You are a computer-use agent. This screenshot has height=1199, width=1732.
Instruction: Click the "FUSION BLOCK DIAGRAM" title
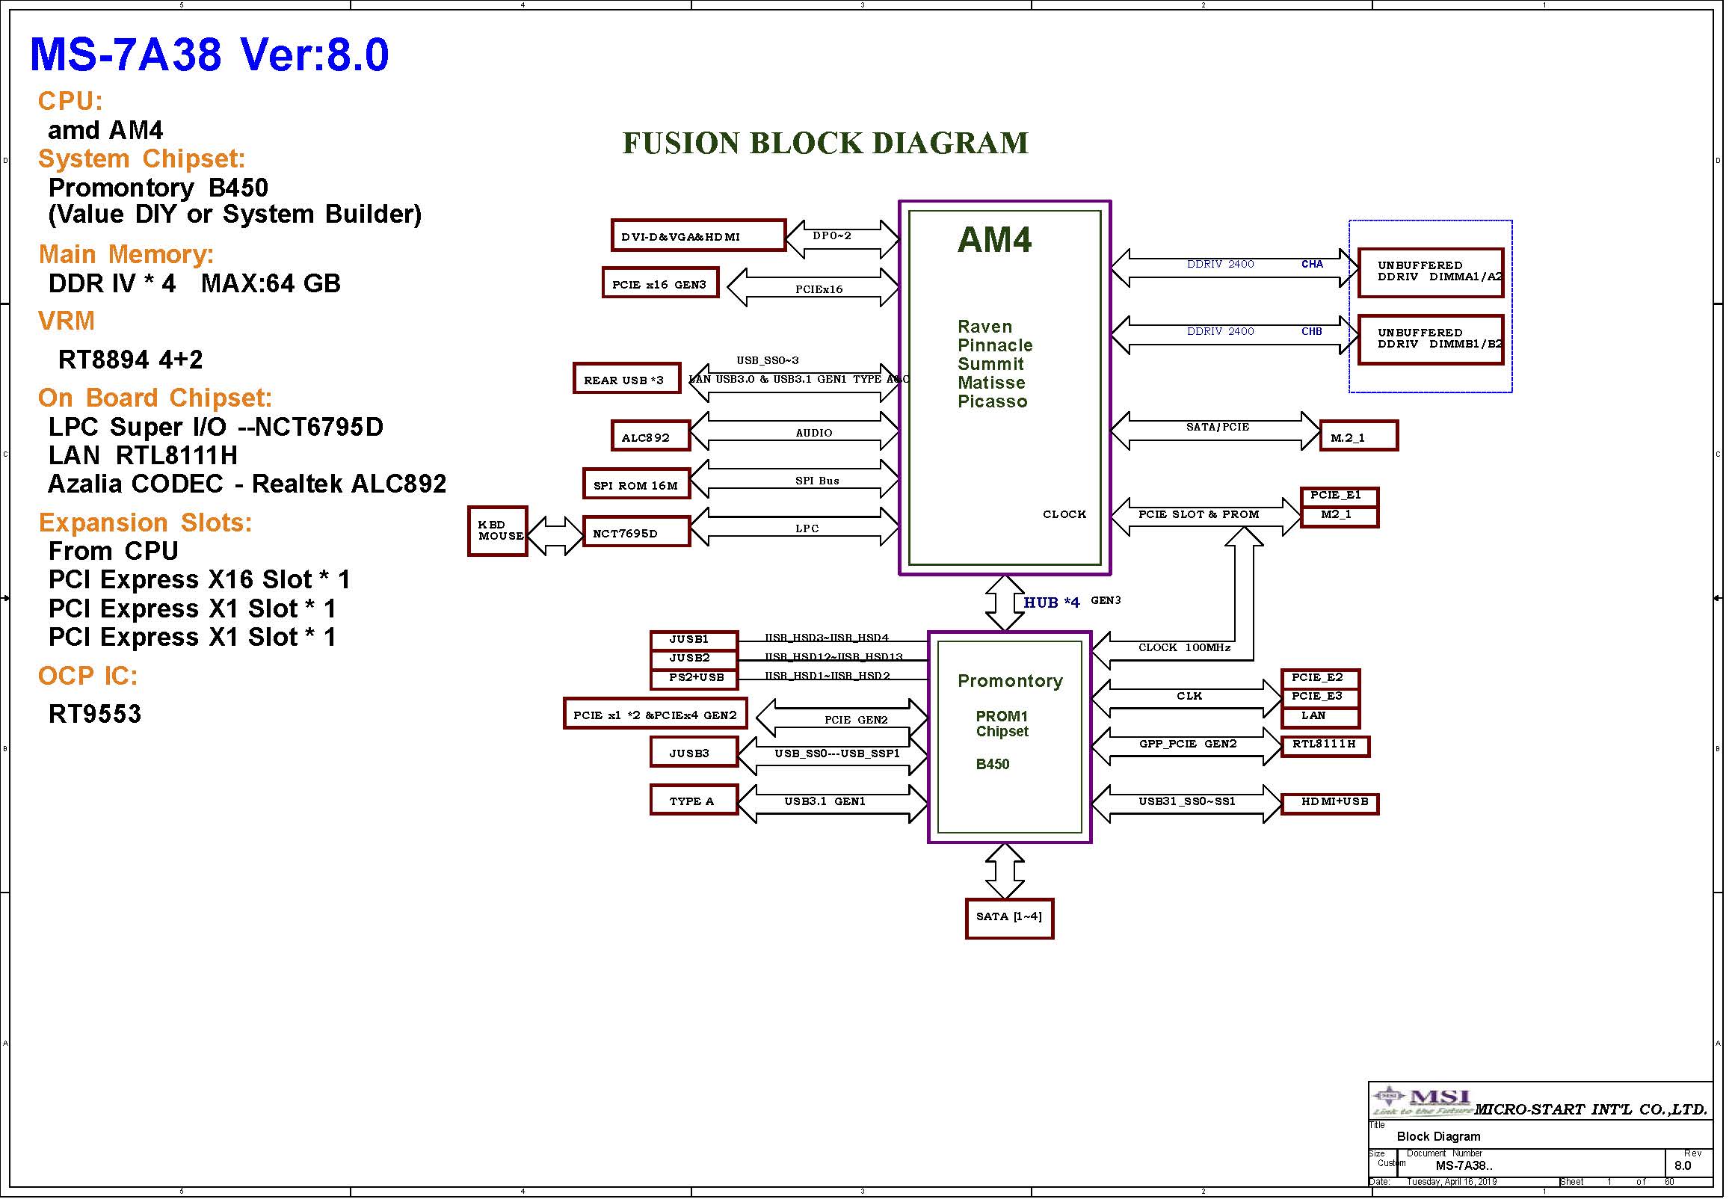(825, 143)
